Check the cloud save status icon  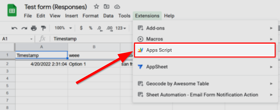(117, 7)
